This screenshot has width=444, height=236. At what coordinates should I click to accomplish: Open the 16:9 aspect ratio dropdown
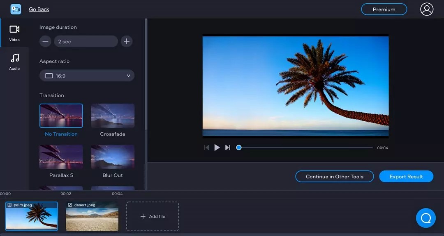87,75
